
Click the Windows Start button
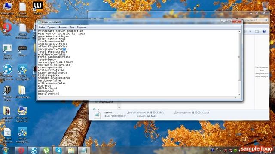[x=6, y=151]
